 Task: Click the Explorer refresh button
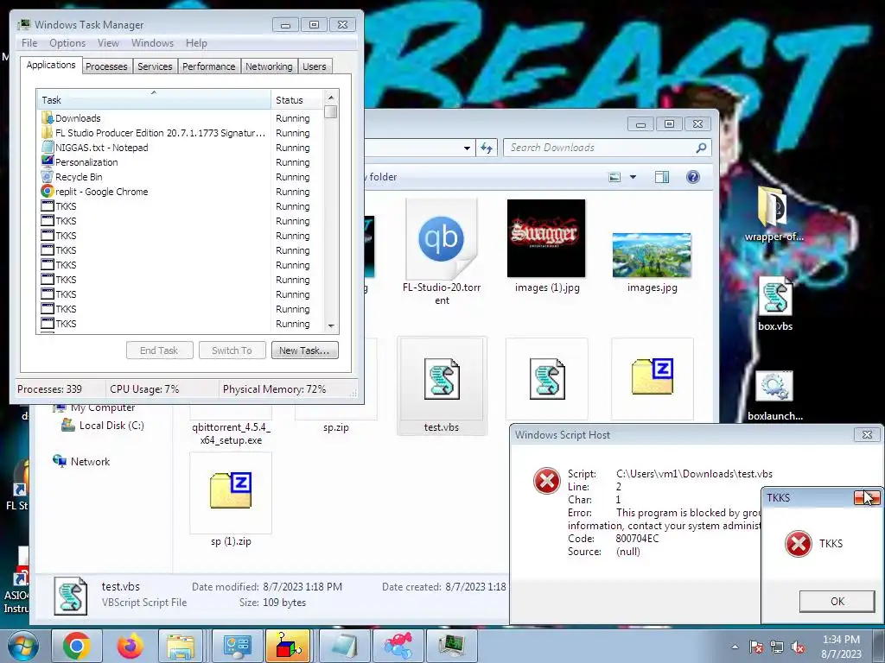click(486, 148)
